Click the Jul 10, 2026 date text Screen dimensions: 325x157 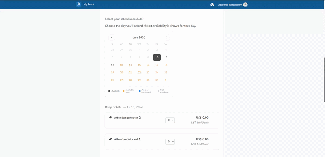[x=135, y=107]
